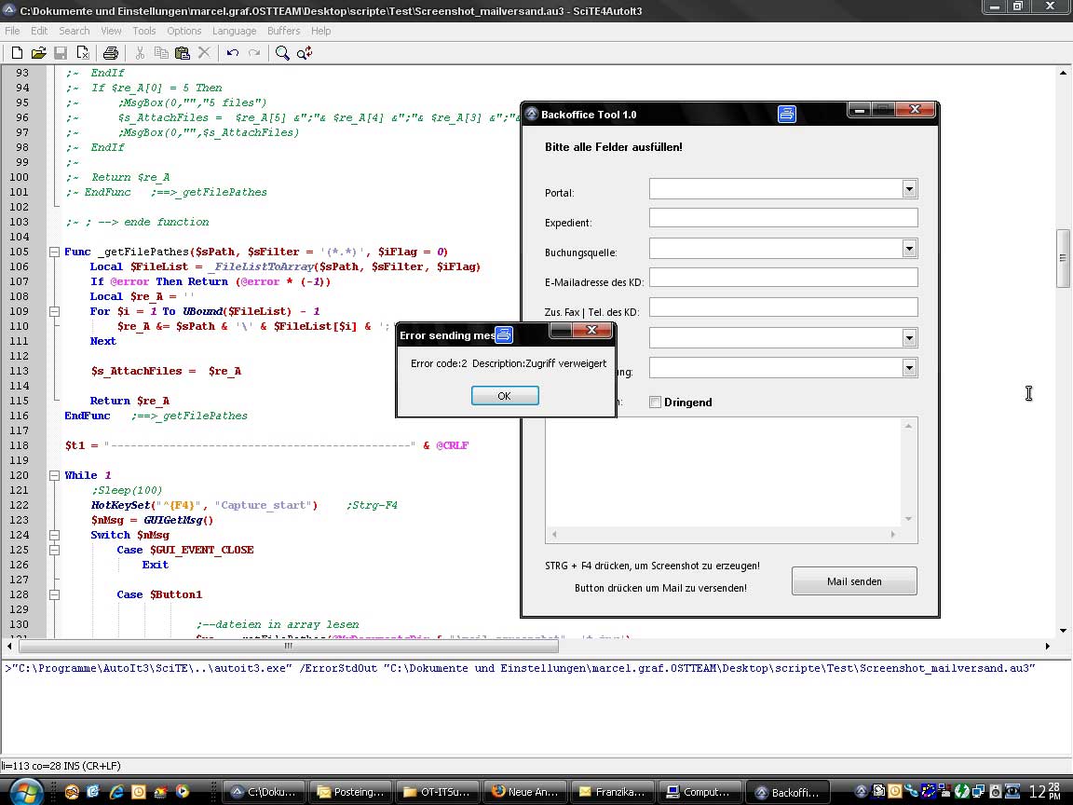Click the New file toolbar icon
1073x805 pixels.
click(17, 53)
